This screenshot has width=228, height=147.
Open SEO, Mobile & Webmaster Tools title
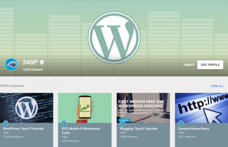(81, 131)
